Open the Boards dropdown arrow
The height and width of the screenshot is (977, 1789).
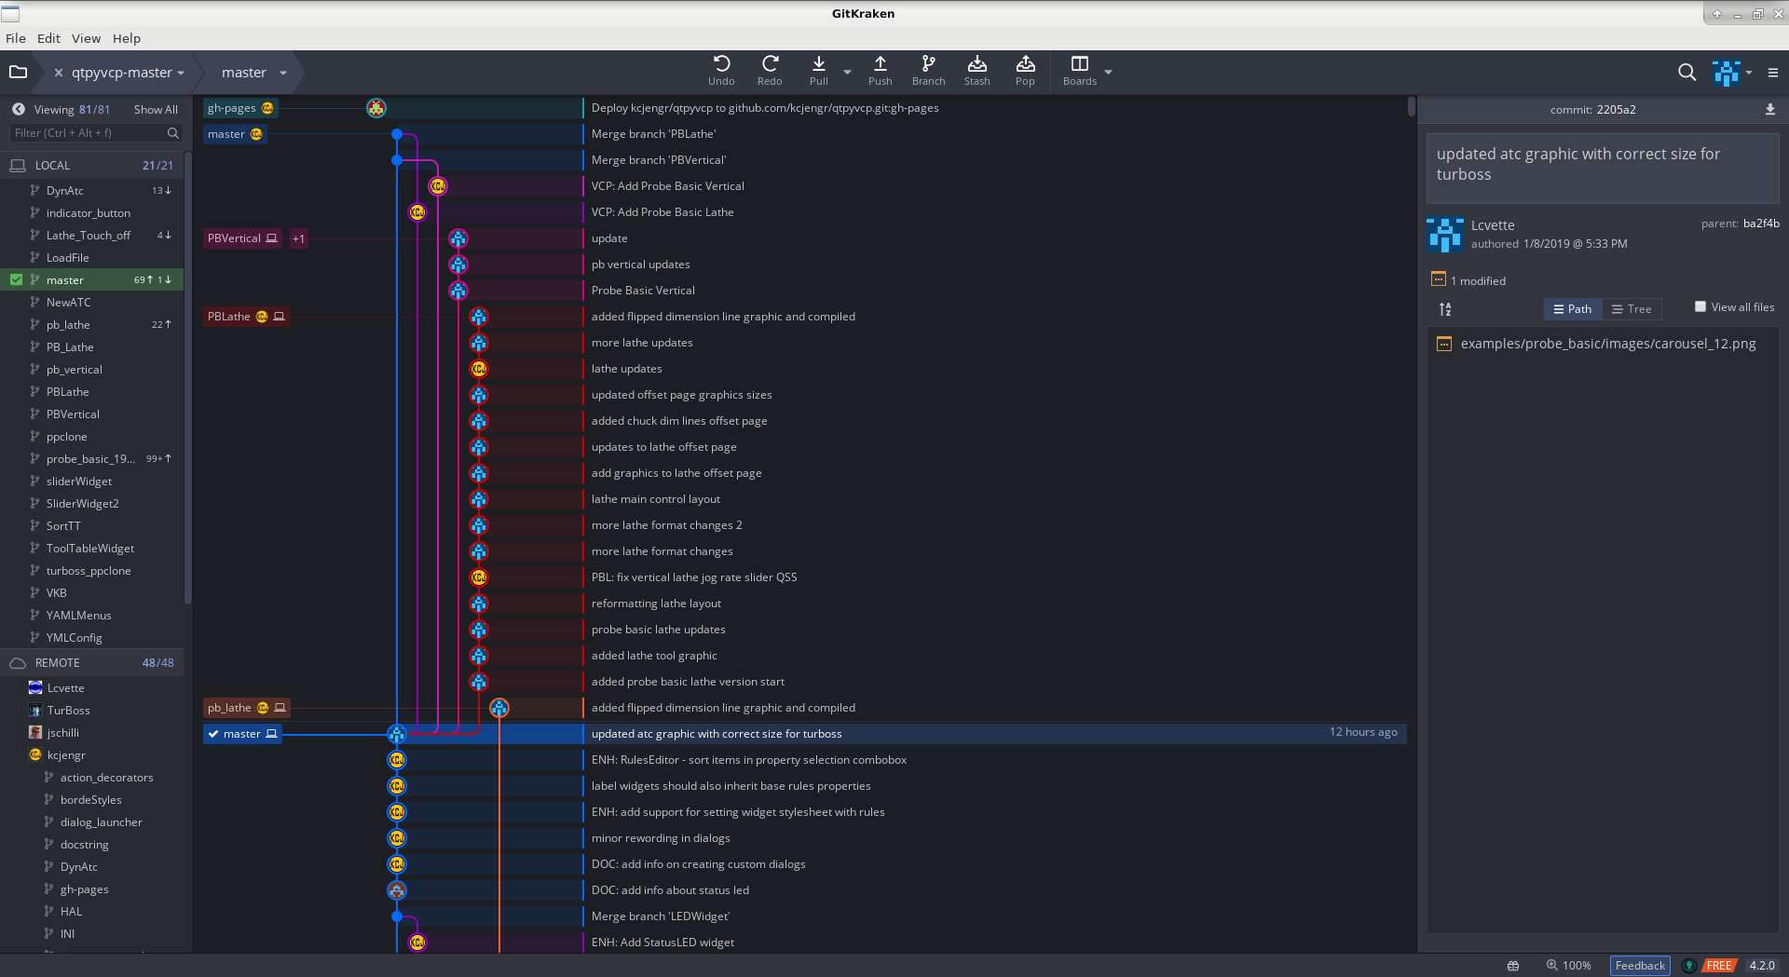pyautogui.click(x=1108, y=72)
